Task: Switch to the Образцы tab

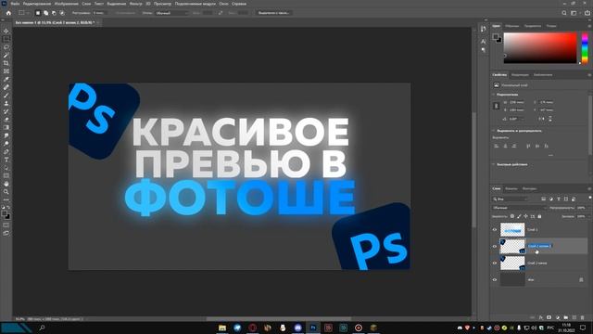Action: click(x=512, y=26)
